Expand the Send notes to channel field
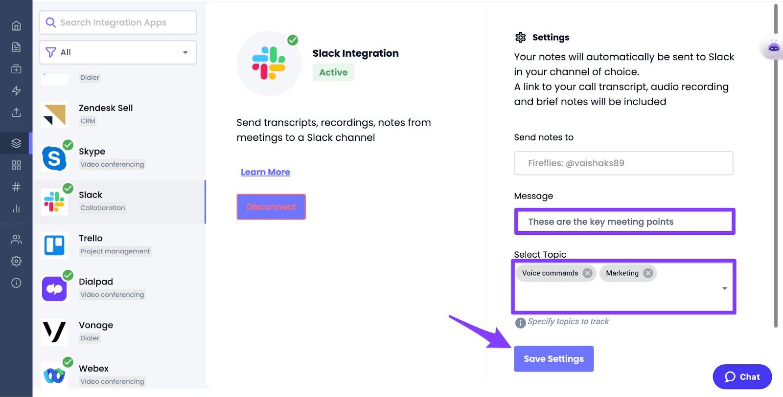Image resolution: width=783 pixels, height=397 pixels. (x=623, y=163)
